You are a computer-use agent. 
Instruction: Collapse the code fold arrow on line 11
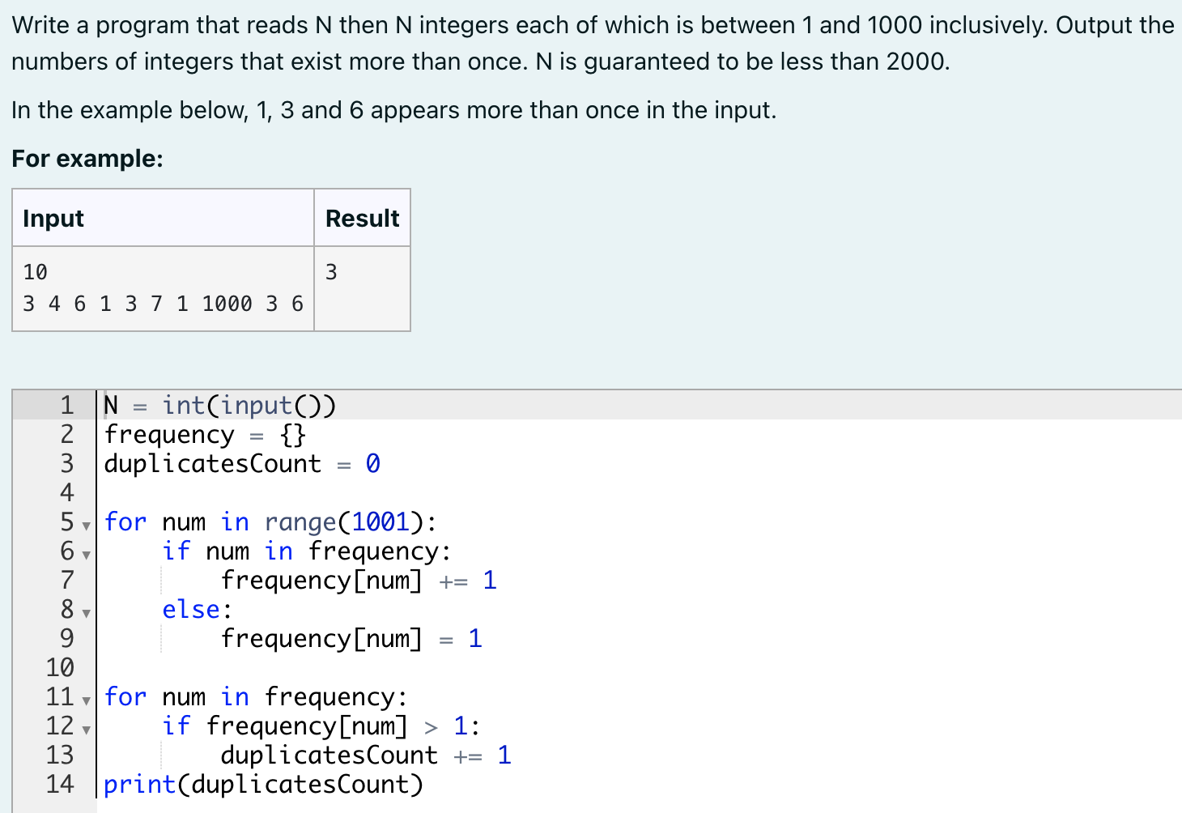(x=87, y=701)
